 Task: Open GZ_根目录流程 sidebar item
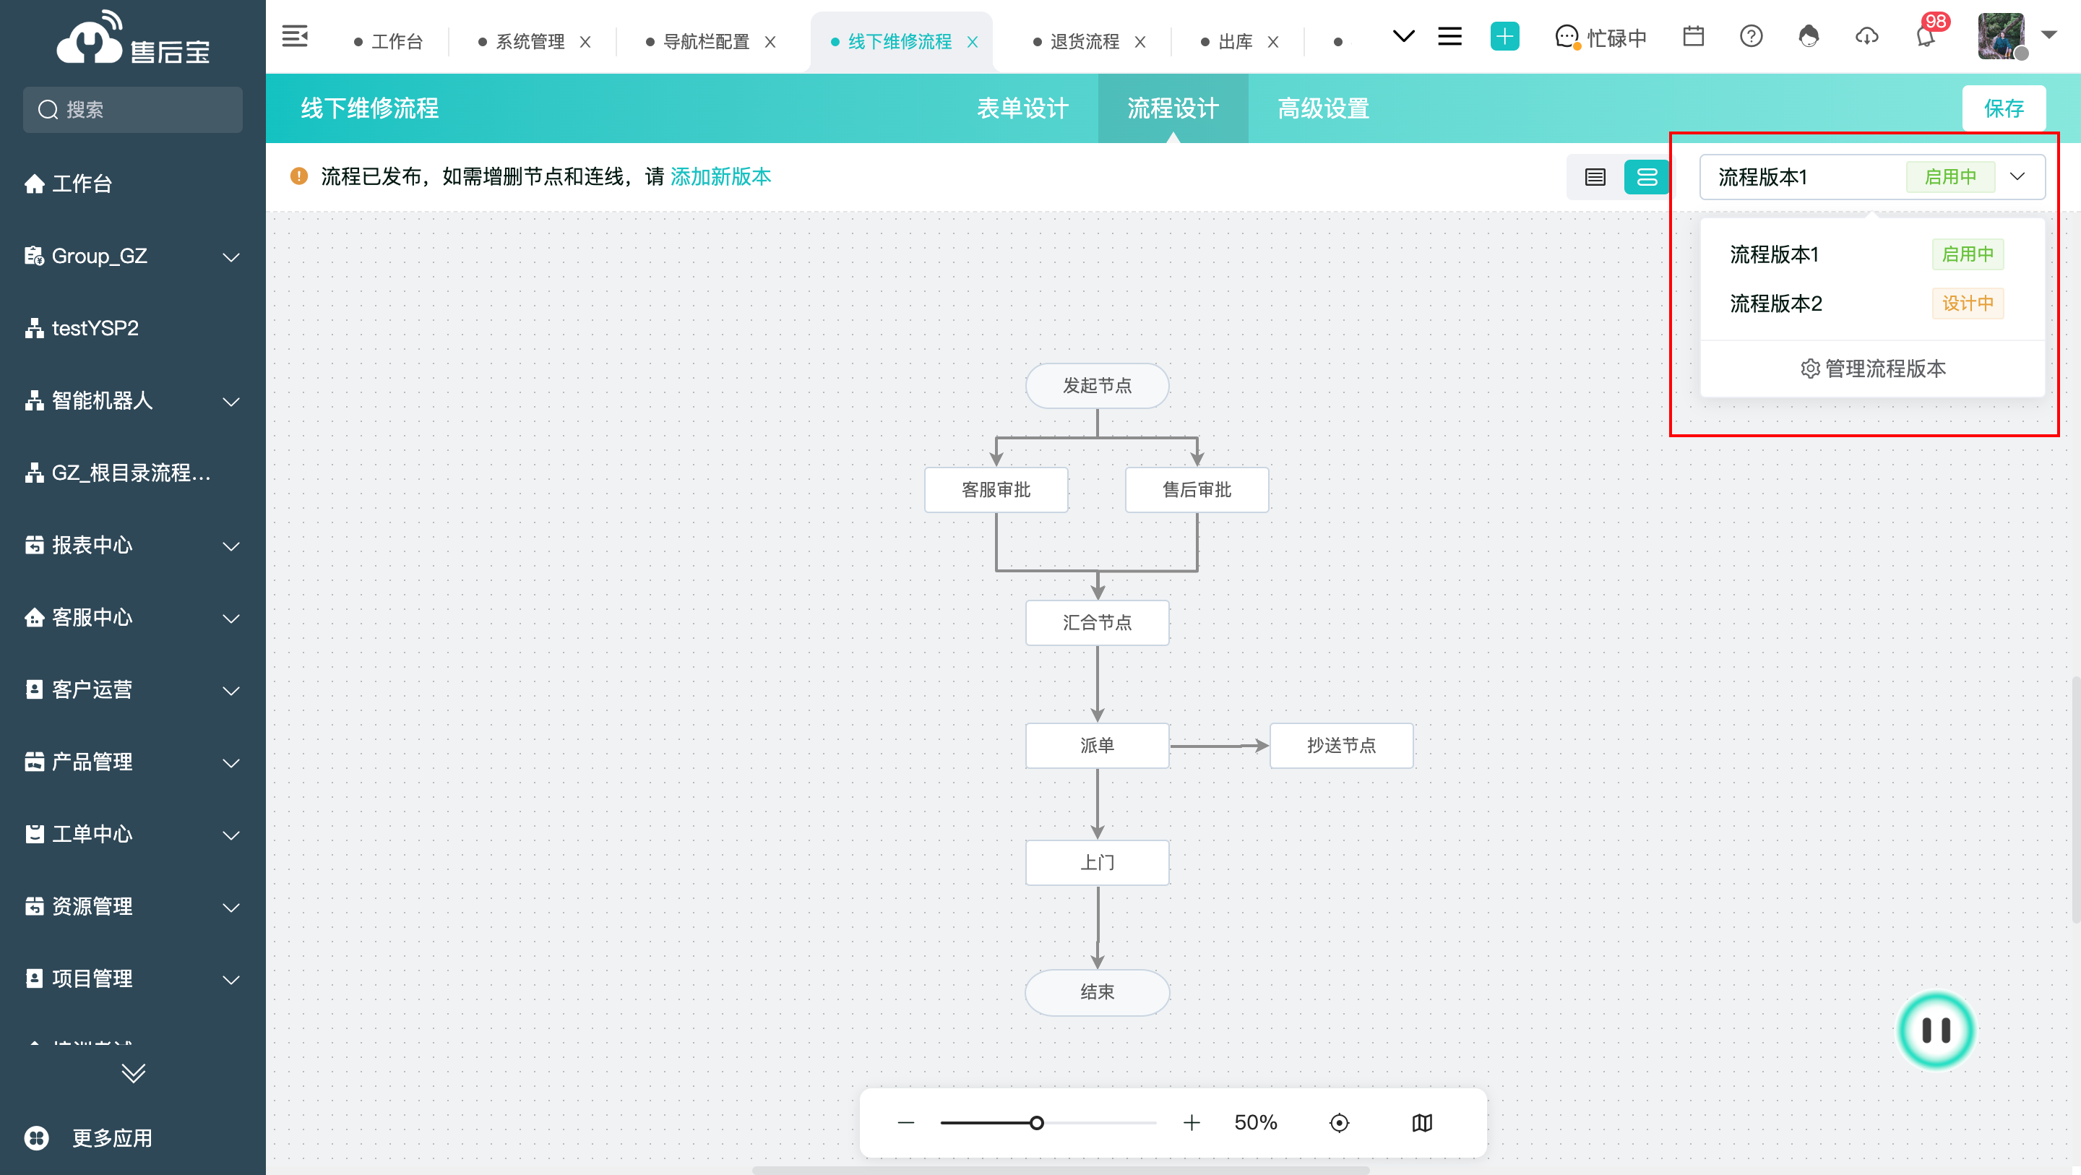(132, 473)
